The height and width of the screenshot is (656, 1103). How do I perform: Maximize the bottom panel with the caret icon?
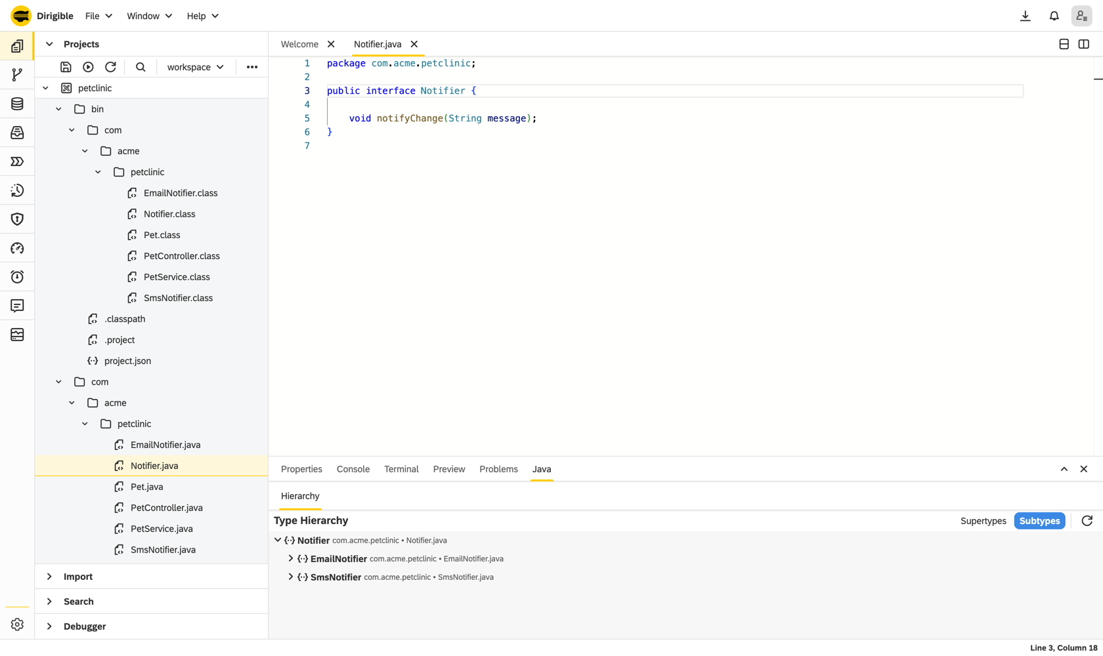(1064, 469)
